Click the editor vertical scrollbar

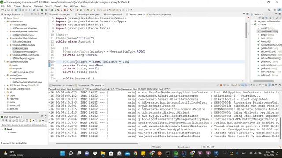pos(246,30)
